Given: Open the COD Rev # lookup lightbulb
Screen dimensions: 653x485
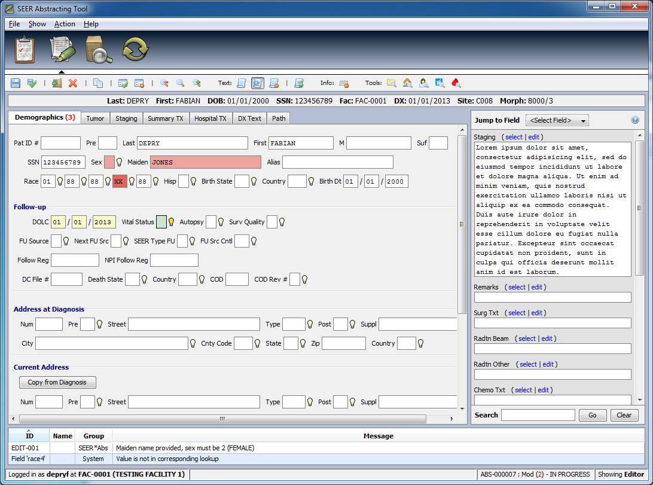Looking at the screenshot, I should (304, 279).
